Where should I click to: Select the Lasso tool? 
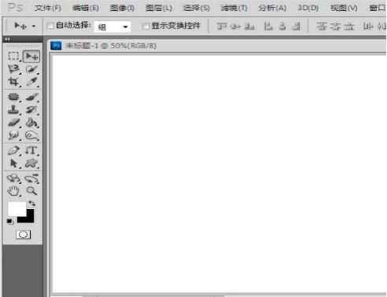pyautogui.click(x=13, y=69)
